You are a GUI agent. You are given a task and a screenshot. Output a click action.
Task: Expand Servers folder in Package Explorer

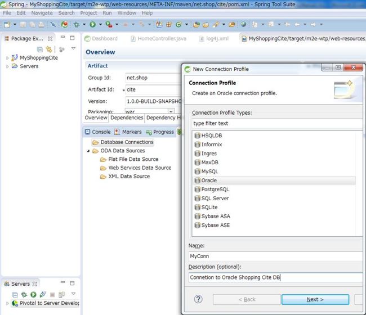point(7,66)
